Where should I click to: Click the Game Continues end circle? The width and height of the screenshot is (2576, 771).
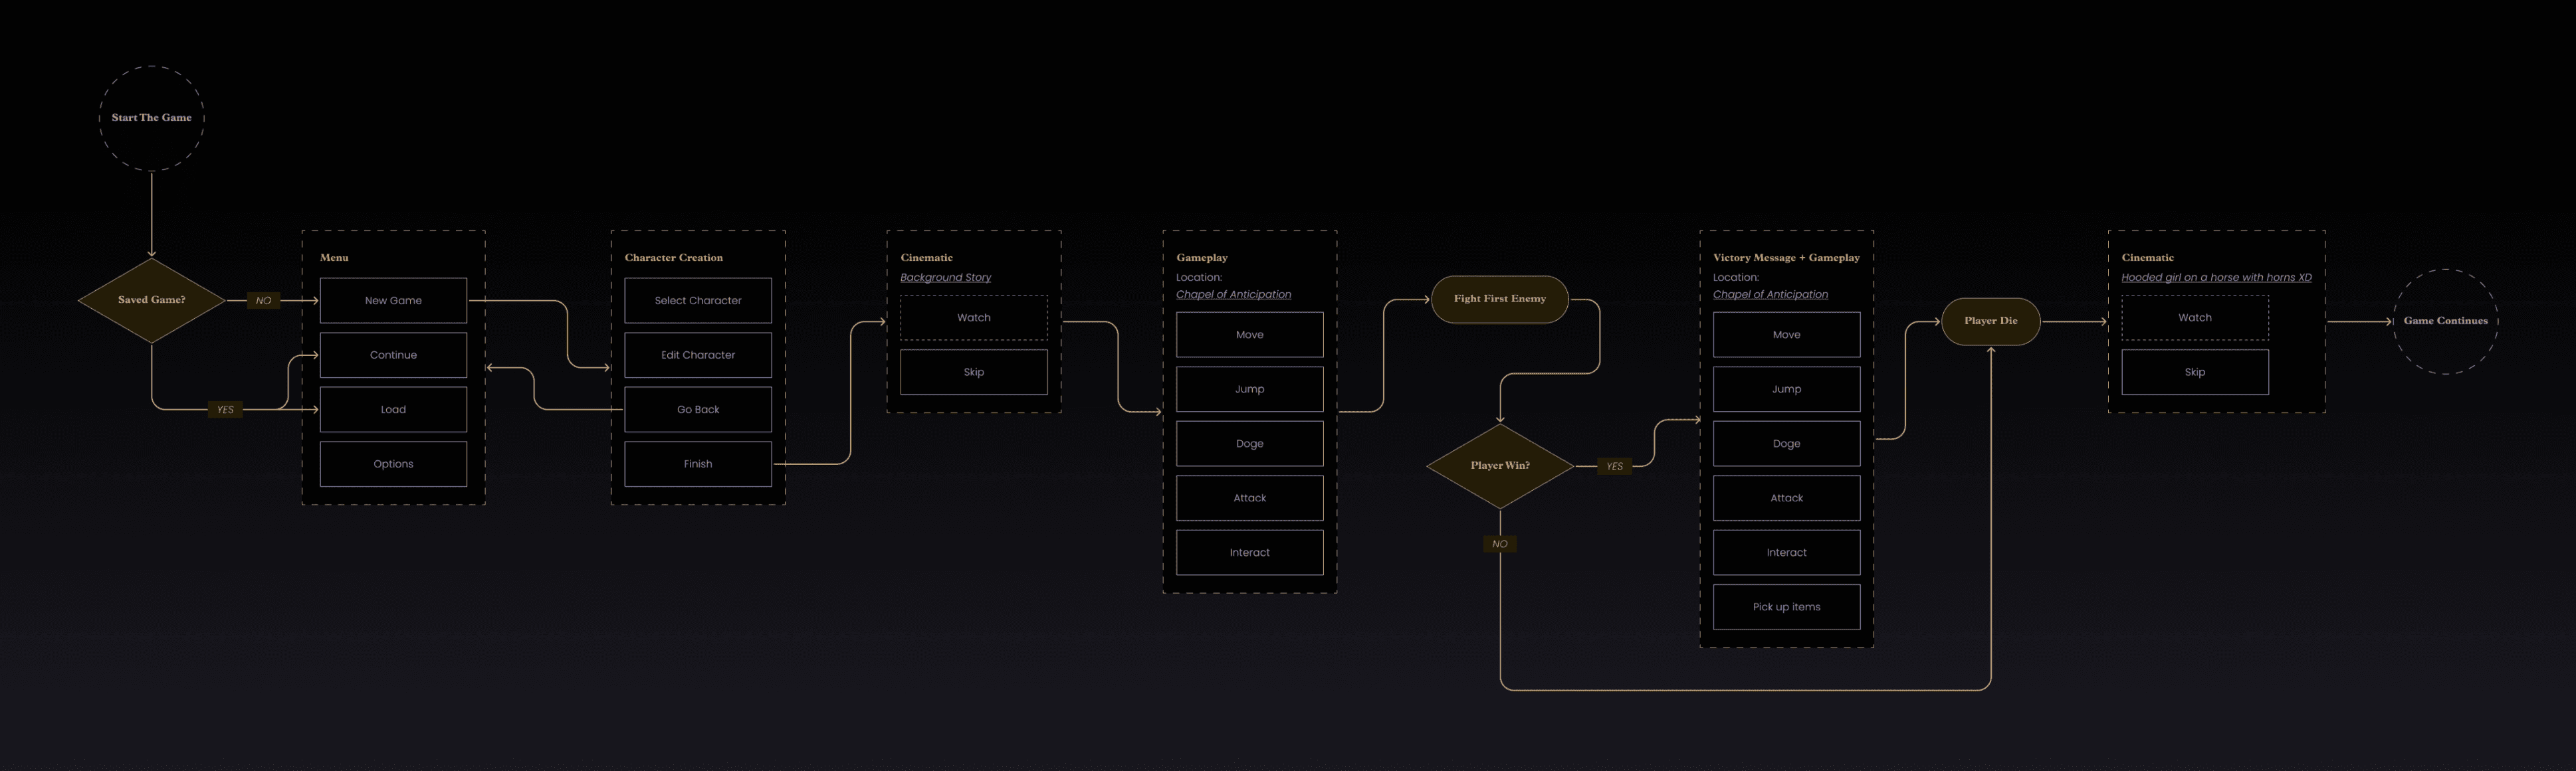2445,321
